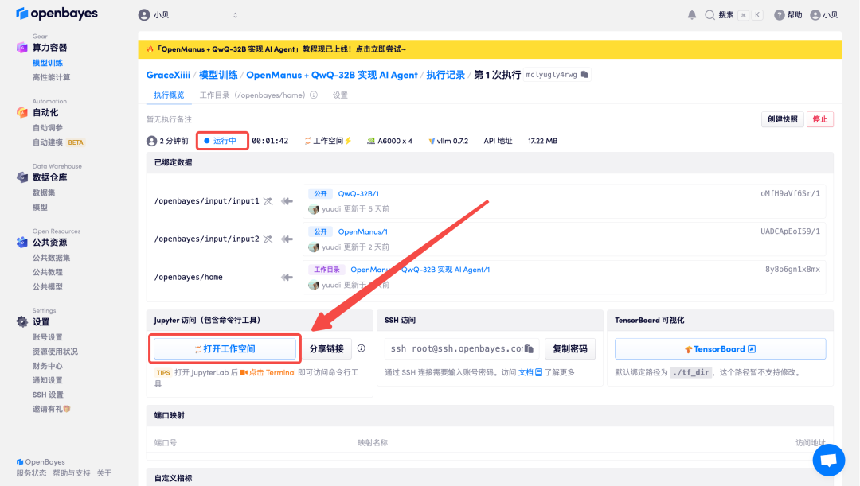Viewport: 860px width, 486px height.
Task: Click 帮助与支持 in the footer
Action: (72, 472)
